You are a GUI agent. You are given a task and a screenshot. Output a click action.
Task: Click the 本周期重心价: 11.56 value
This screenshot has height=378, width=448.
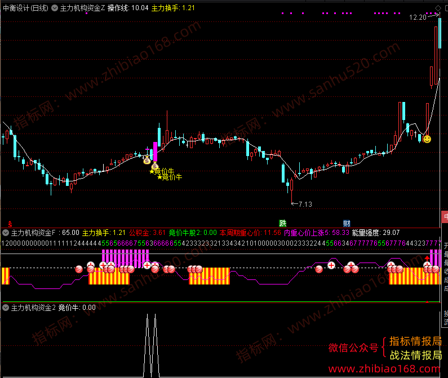point(250,233)
